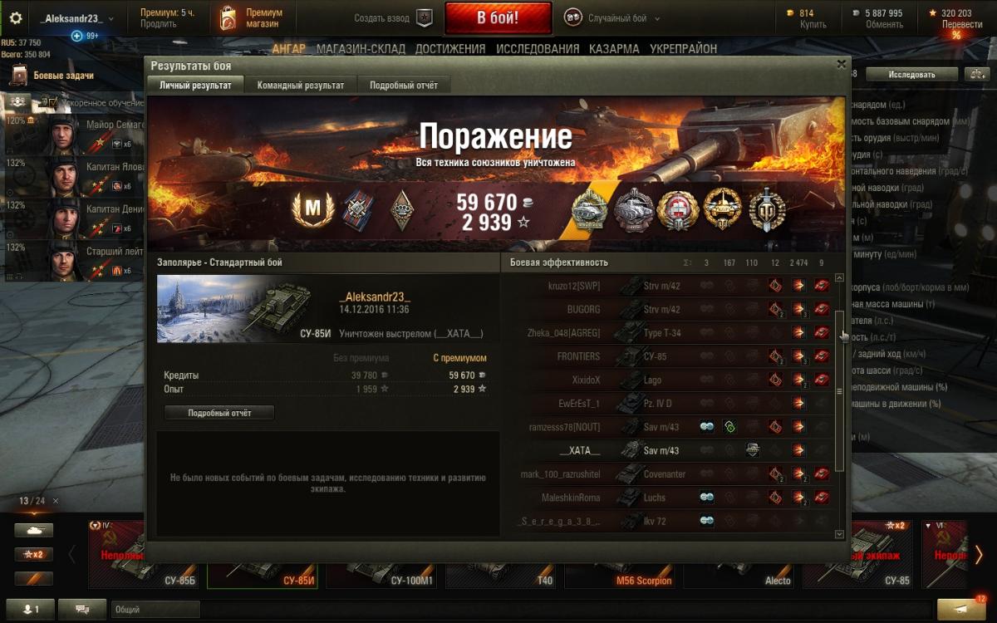Click the Подробный отчёт button below credits
Image resolution: width=997 pixels, height=623 pixels.
point(219,412)
